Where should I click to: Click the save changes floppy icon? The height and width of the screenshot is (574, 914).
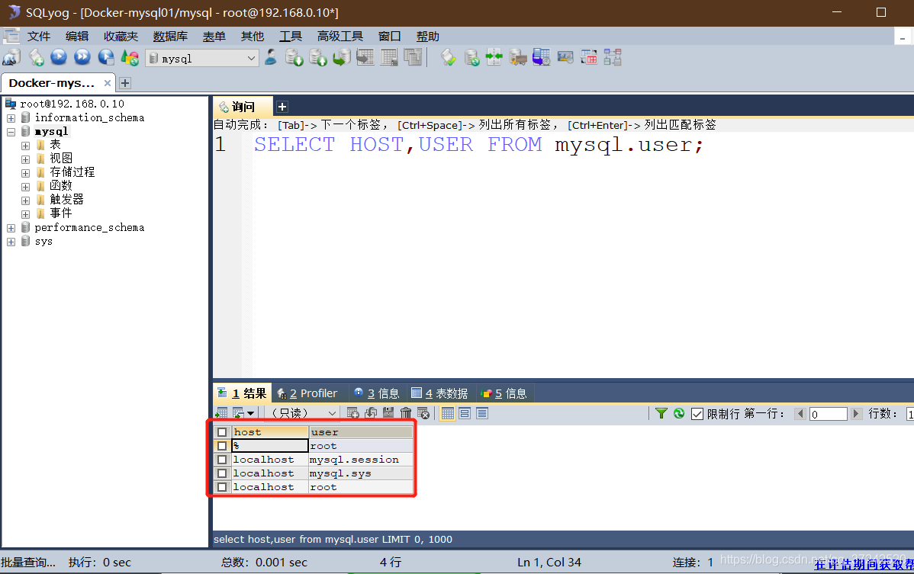[x=388, y=413]
